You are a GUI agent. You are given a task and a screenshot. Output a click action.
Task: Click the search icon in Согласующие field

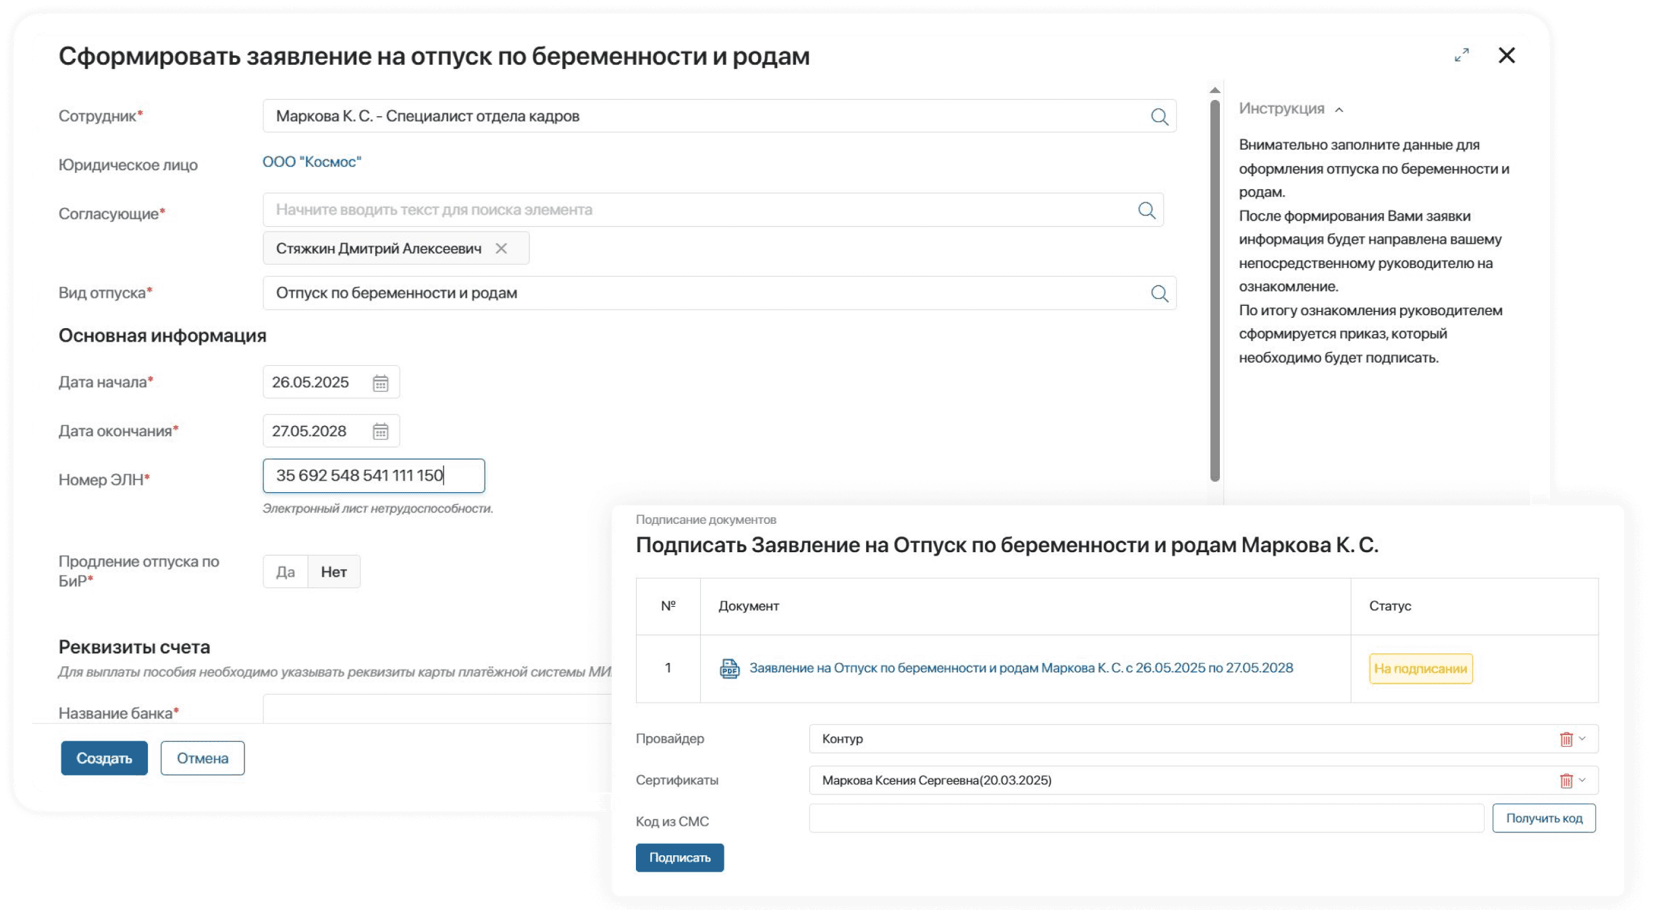[1146, 210]
